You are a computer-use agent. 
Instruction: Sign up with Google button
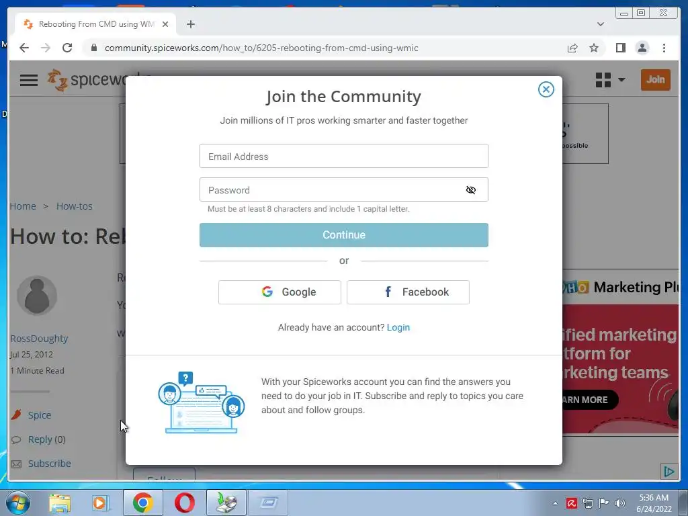pos(279,292)
